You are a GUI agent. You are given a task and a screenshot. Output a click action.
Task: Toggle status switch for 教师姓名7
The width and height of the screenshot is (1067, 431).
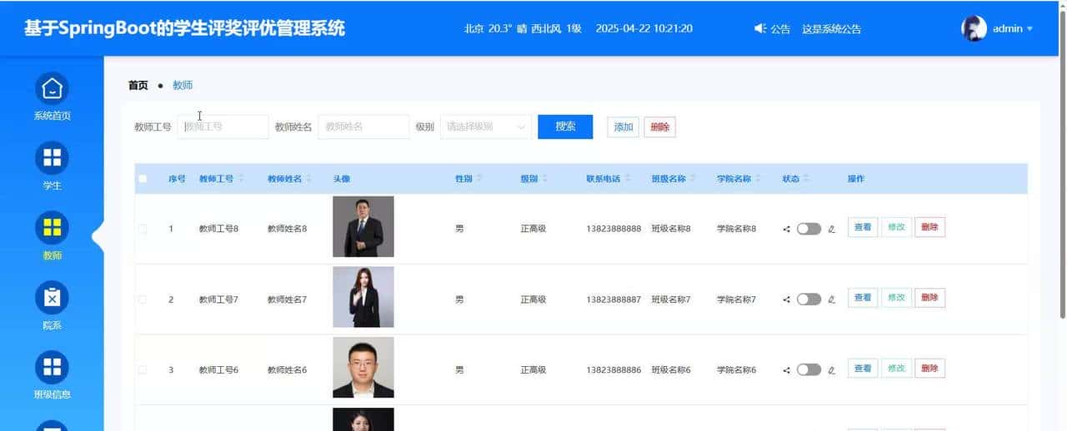coord(809,300)
